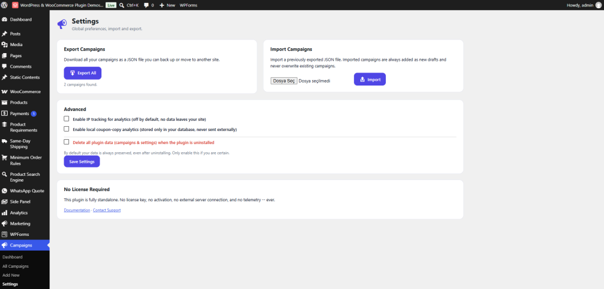Screen dimensions: 604x289
Task: Open Minimum Order Rules sidebar item
Action: coord(25,160)
